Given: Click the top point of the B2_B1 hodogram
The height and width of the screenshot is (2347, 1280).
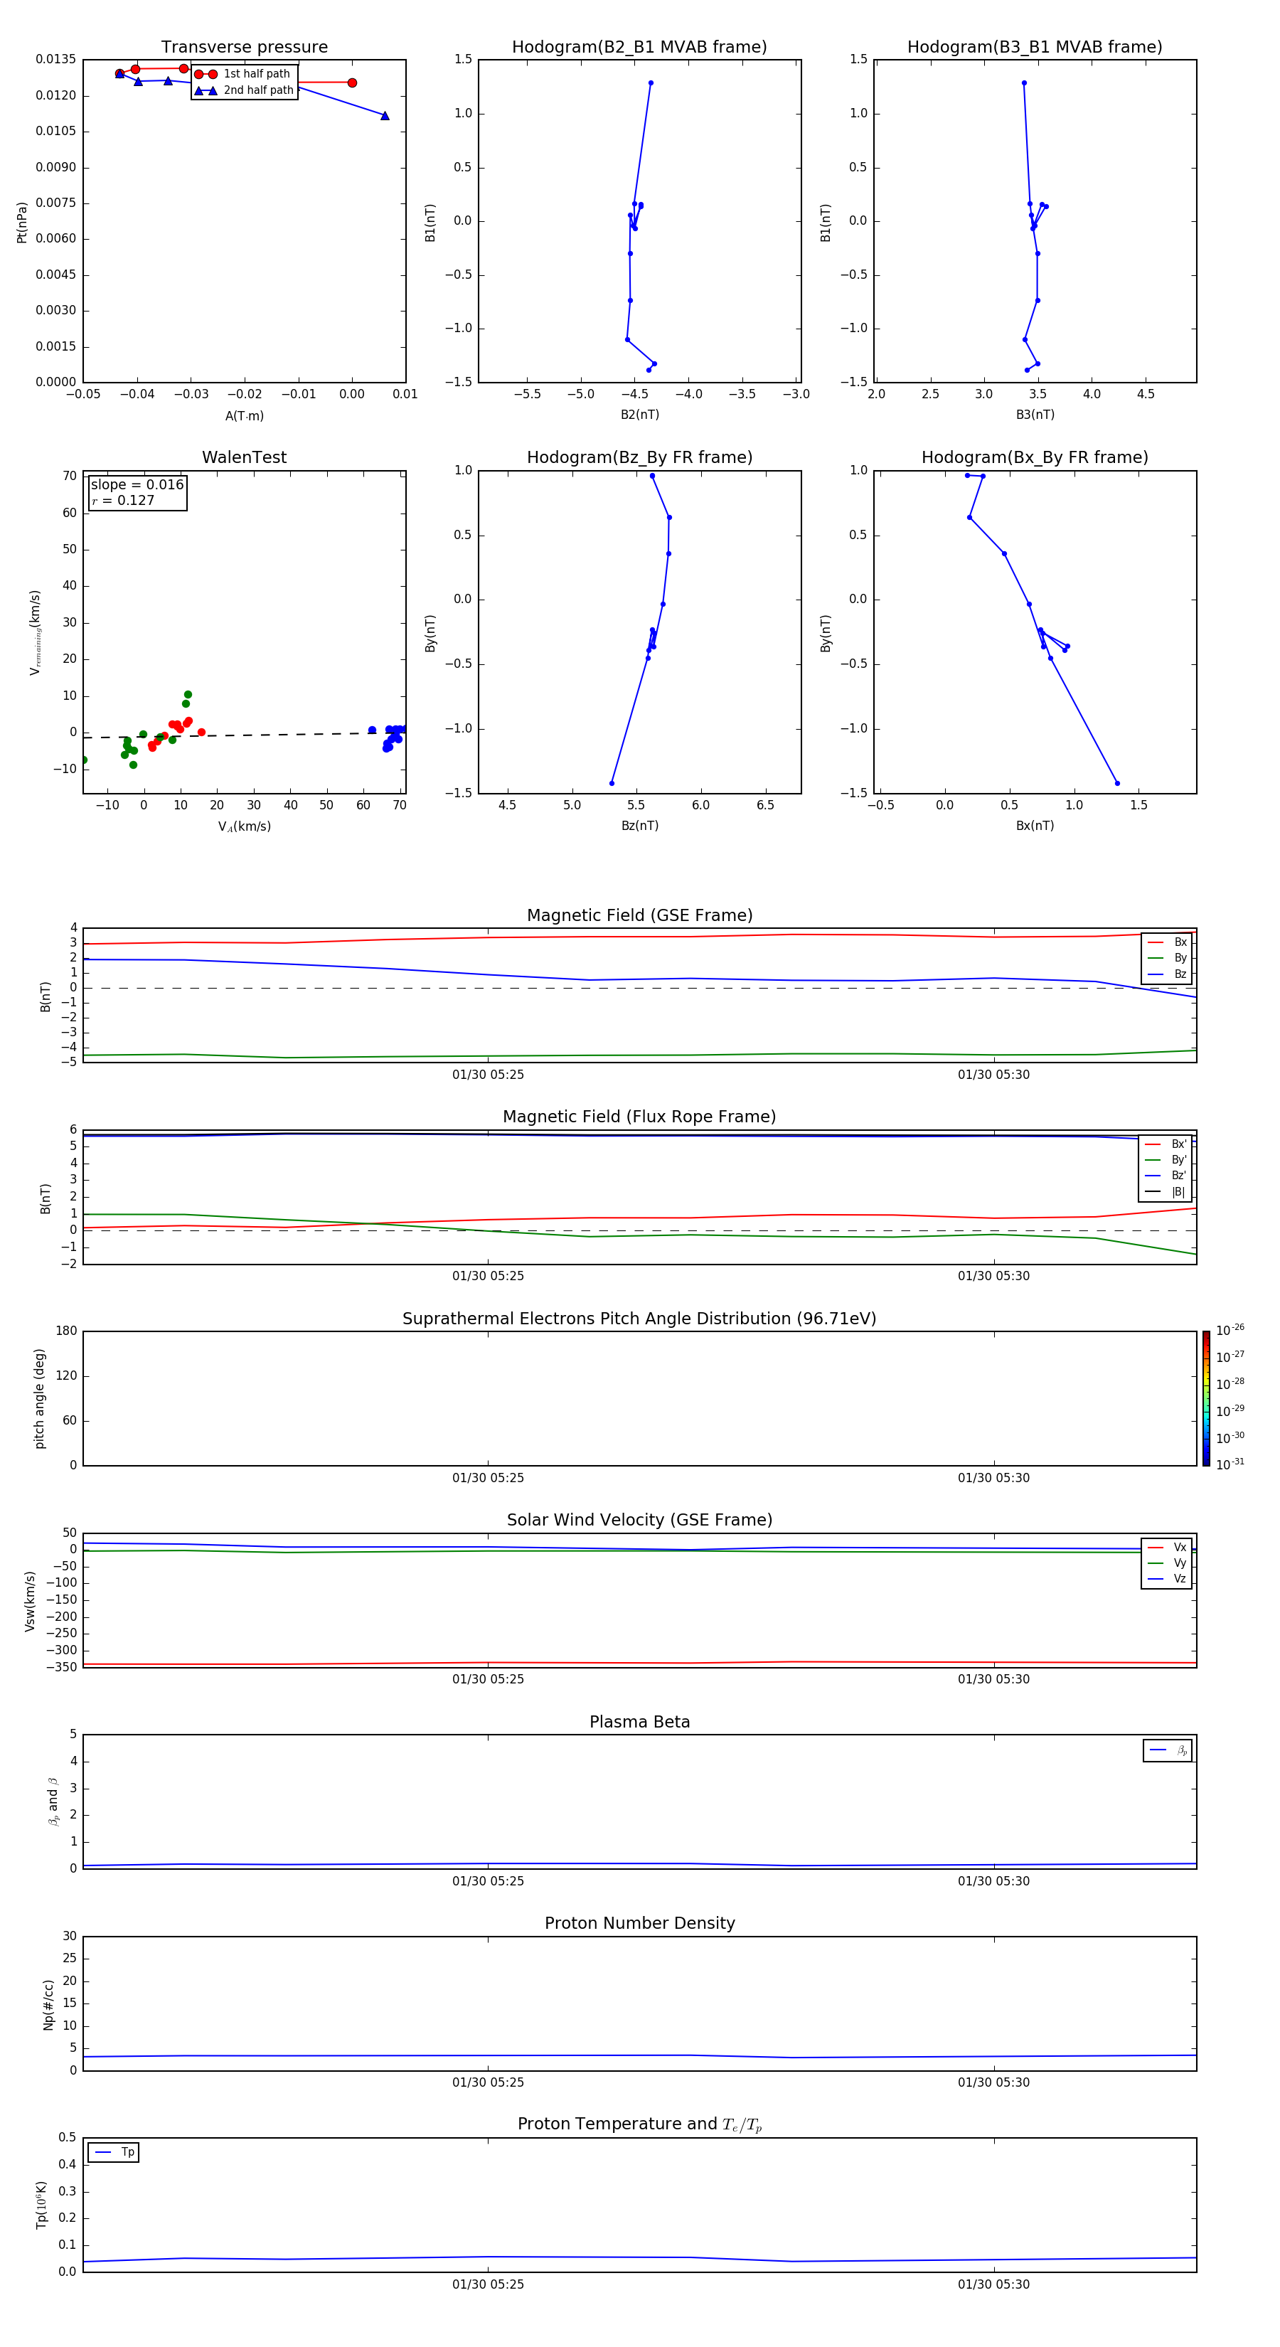Looking at the screenshot, I should click(x=651, y=83).
